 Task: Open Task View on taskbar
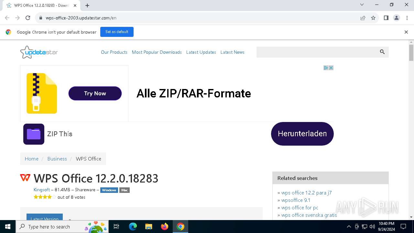pos(116,227)
